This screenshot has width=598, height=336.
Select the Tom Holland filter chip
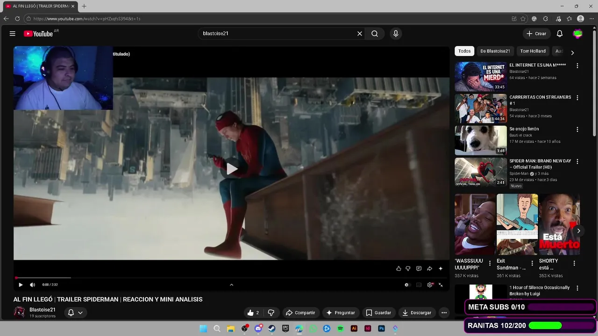pos(533,51)
